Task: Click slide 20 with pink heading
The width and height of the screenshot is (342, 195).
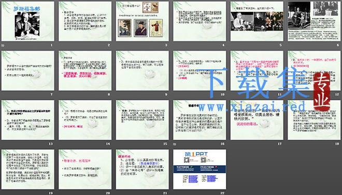Action: 85,169
